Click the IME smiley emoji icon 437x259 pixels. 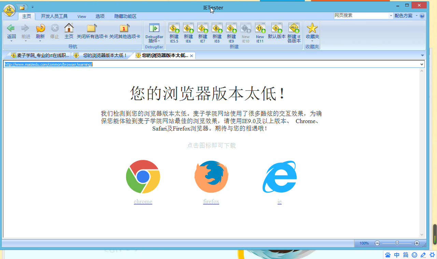click(x=414, y=255)
